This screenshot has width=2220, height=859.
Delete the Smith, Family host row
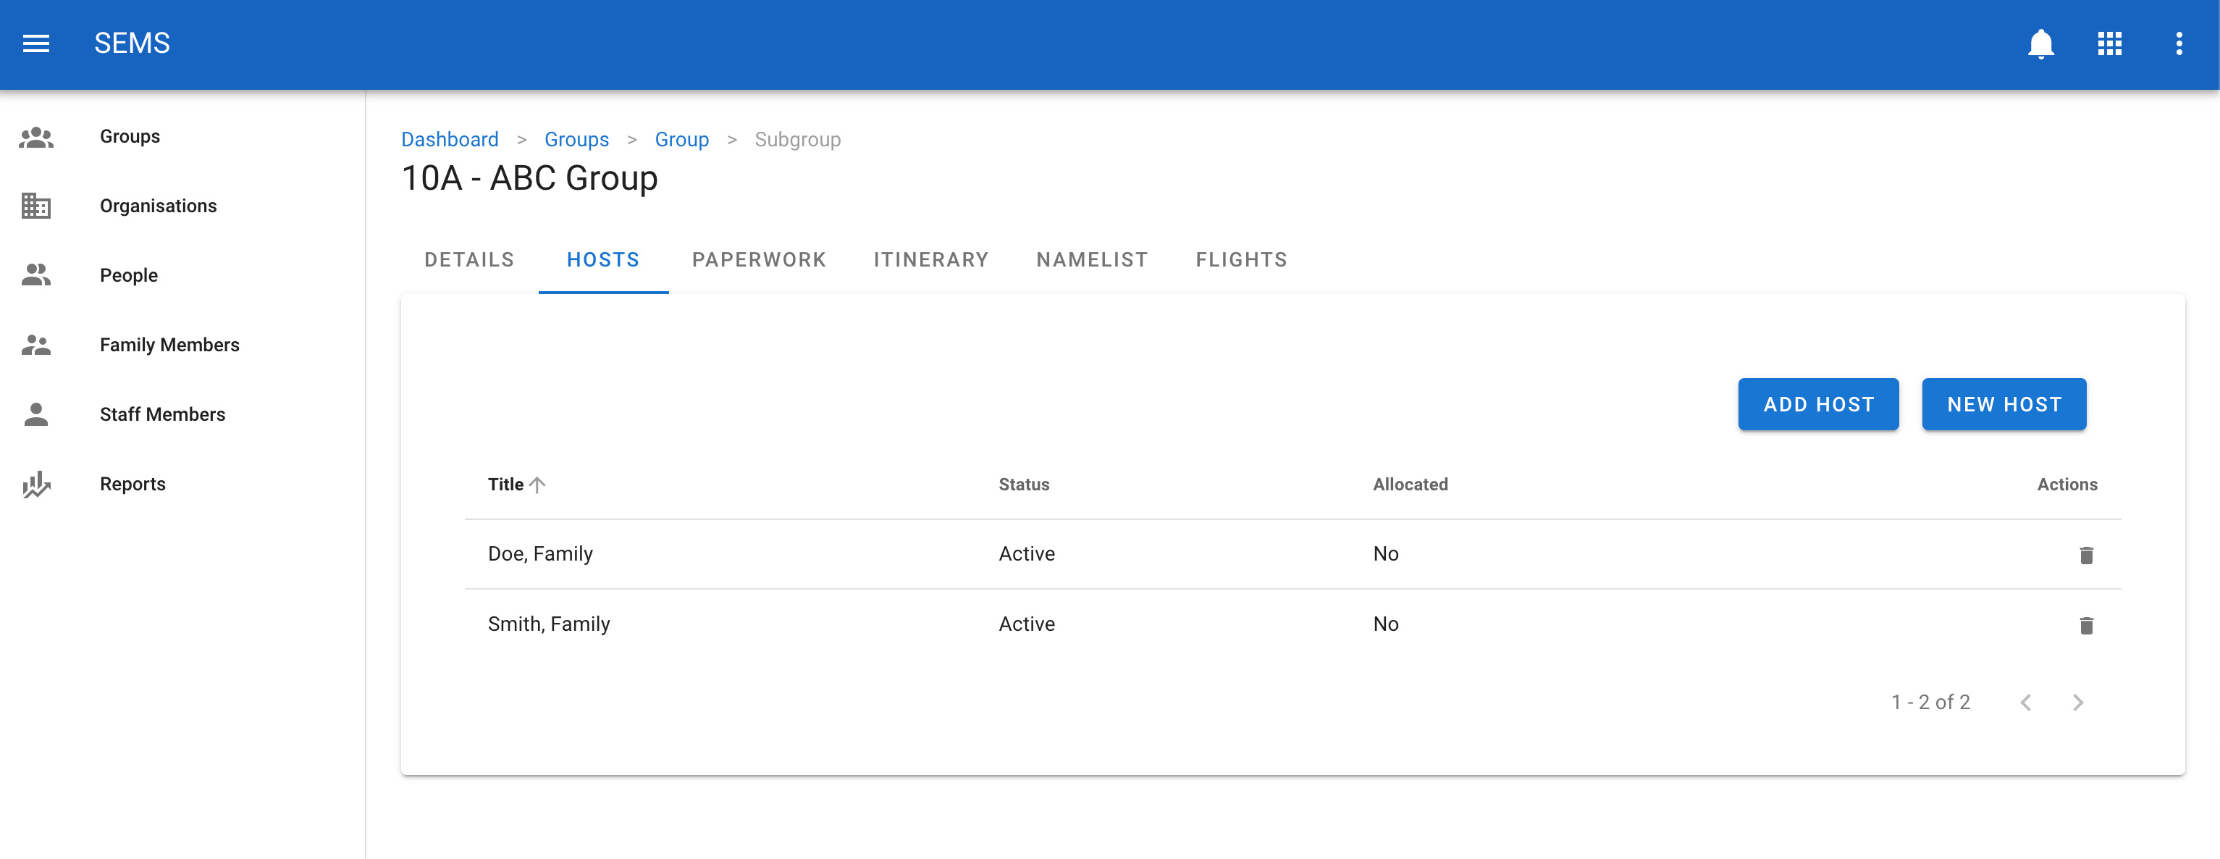coord(2085,625)
